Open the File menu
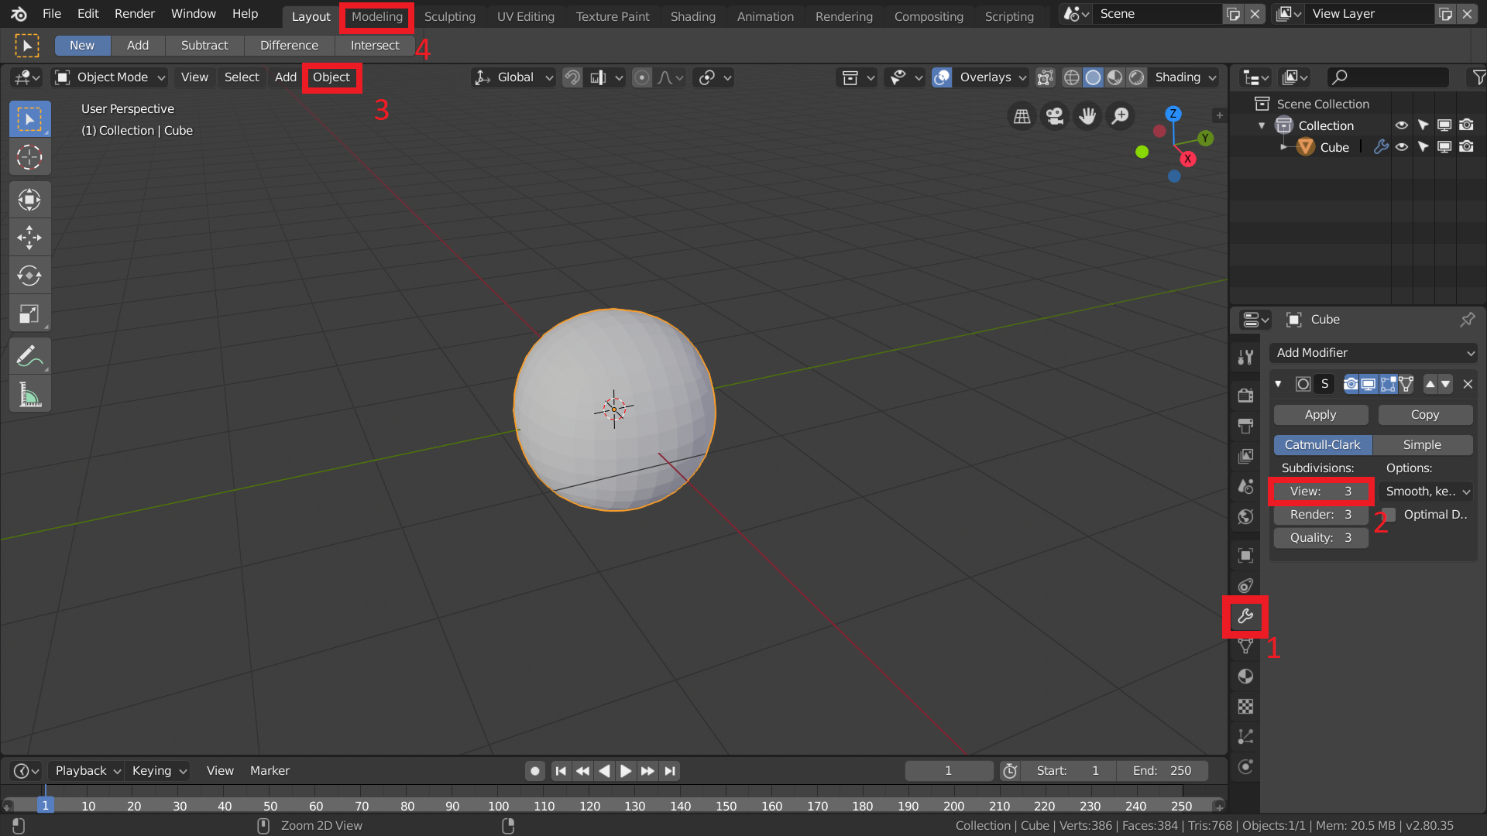1487x836 pixels. 52,14
